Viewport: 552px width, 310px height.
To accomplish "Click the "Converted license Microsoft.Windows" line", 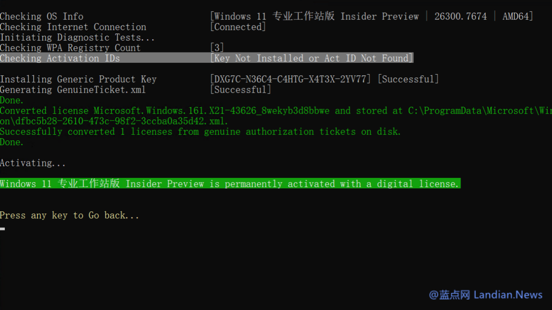I will pyautogui.click(x=164, y=111).
